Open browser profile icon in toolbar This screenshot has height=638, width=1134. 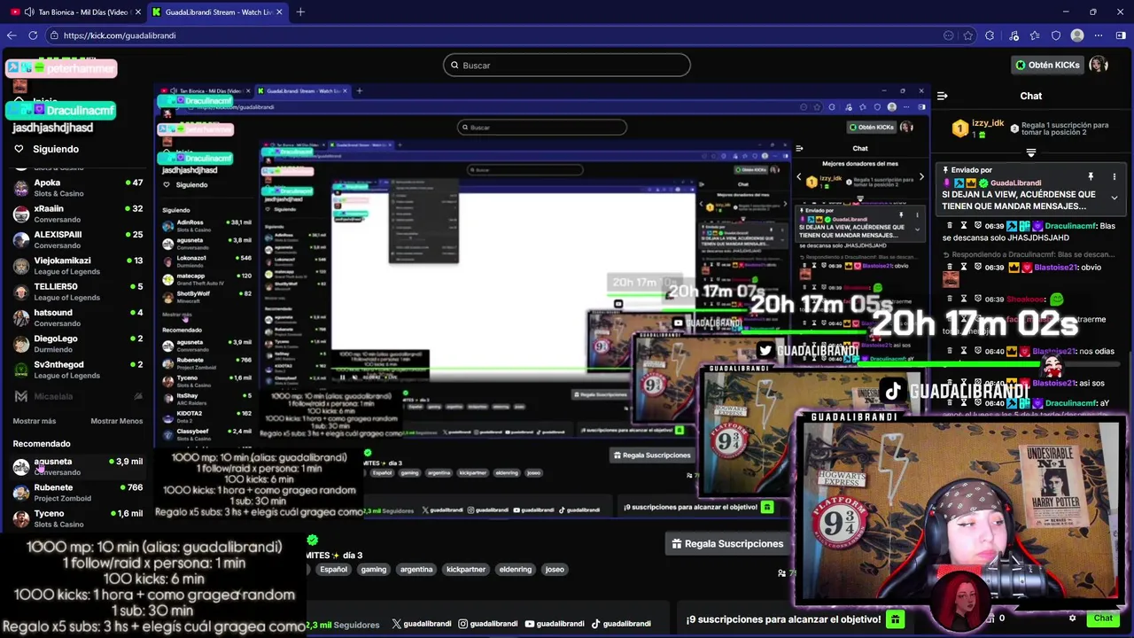[x=1077, y=35]
